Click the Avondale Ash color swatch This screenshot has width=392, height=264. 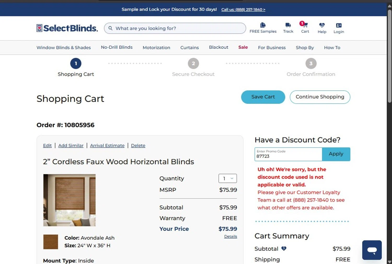tap(51, 242)
